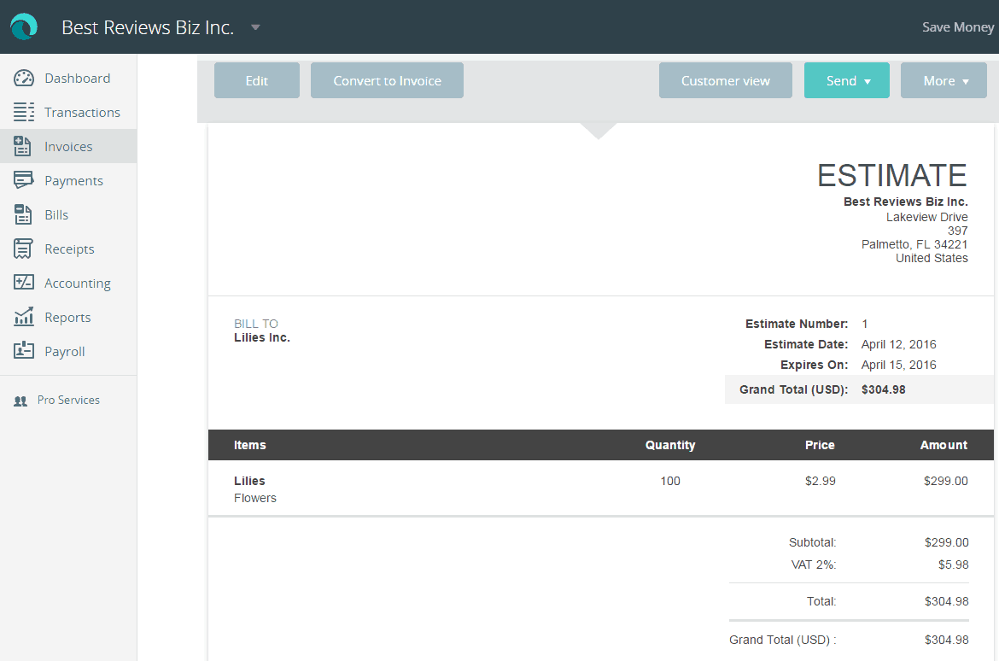Open the Best Reviews Biz Inc. company switcher

click(255, 26)
